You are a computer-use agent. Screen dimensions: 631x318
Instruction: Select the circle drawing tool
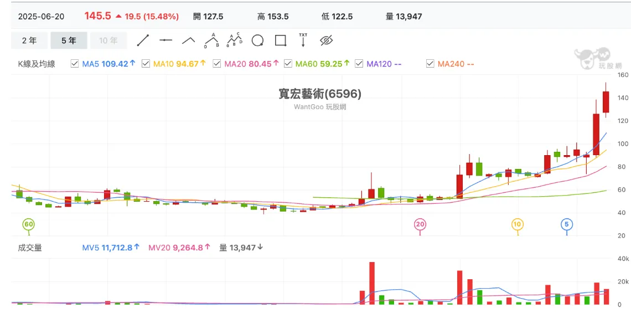tap(257, 40)
